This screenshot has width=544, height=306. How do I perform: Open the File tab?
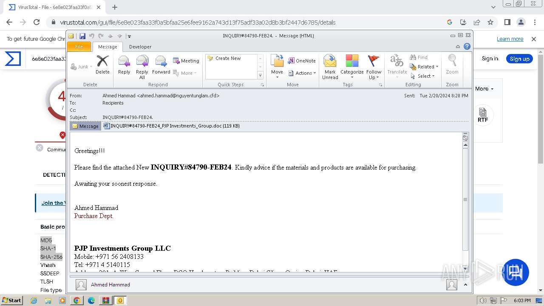(x=79, y=47)
